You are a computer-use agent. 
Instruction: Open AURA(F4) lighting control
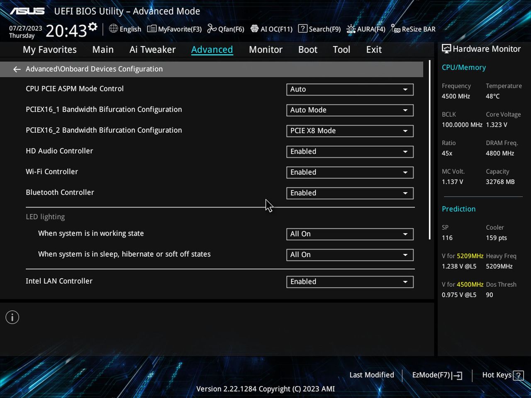(366, 29)
